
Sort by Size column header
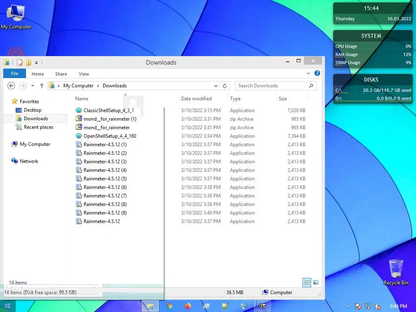283,98
